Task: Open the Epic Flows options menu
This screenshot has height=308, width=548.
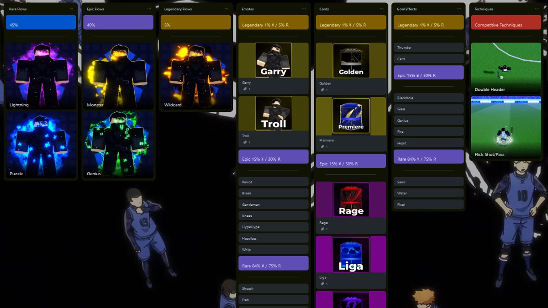Action: [148, 9]
